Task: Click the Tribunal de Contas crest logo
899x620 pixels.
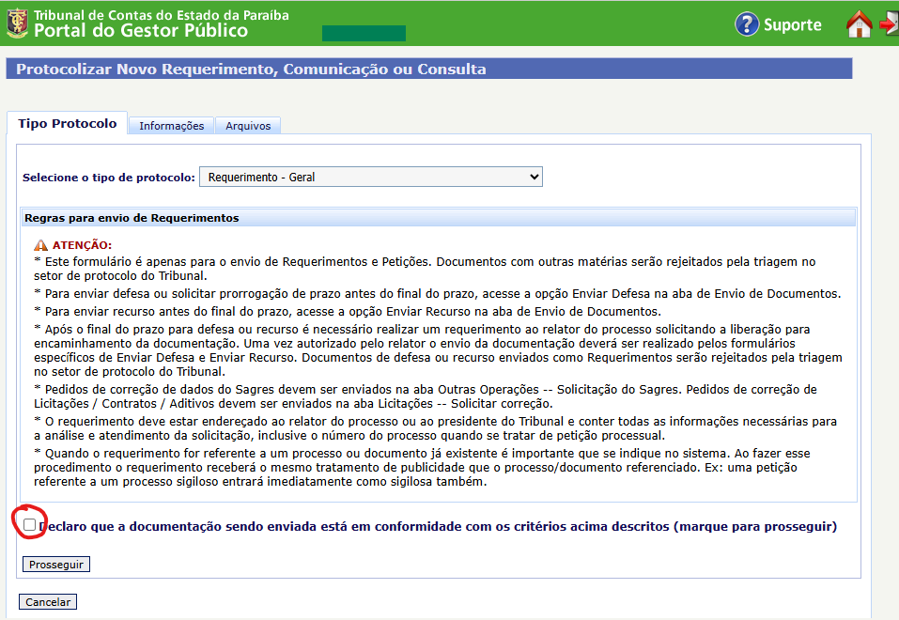Action: pyautogui.click(x=17, y=23)
